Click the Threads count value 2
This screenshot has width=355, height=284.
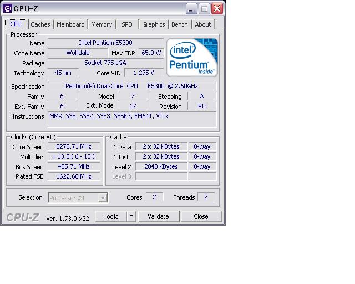coord(206,197)
